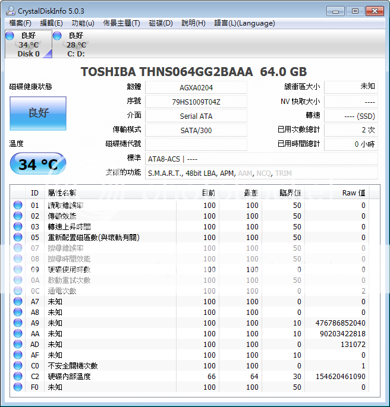This screenshot has height=407, width=390.
Task: Click the 未知 buffer size field
Action: [x=351, y=87]
